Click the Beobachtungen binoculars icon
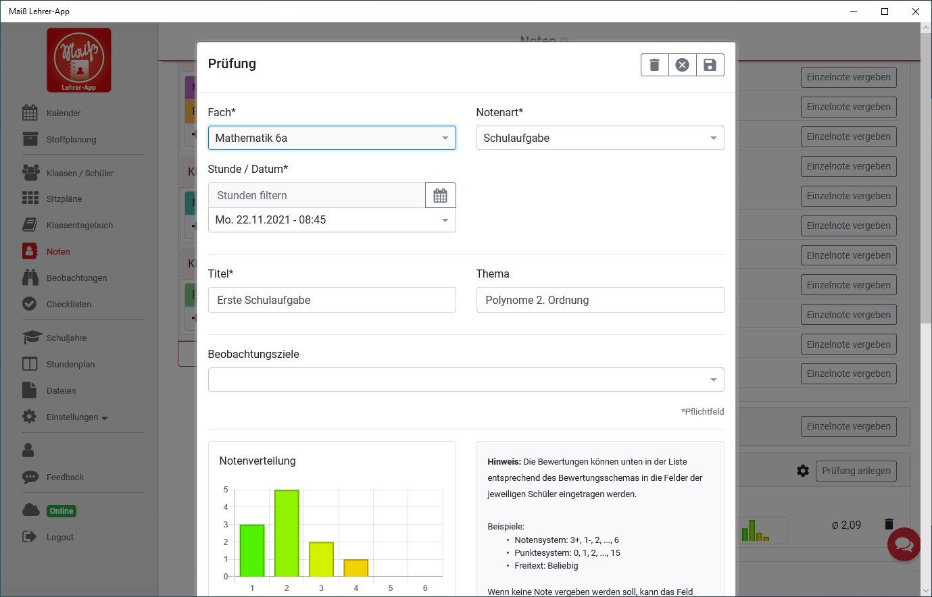Screen dimensions: 932x597 (x=30, y=278)
